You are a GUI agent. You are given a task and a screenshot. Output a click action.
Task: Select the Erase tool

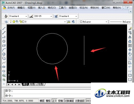(x=130, y=28)
